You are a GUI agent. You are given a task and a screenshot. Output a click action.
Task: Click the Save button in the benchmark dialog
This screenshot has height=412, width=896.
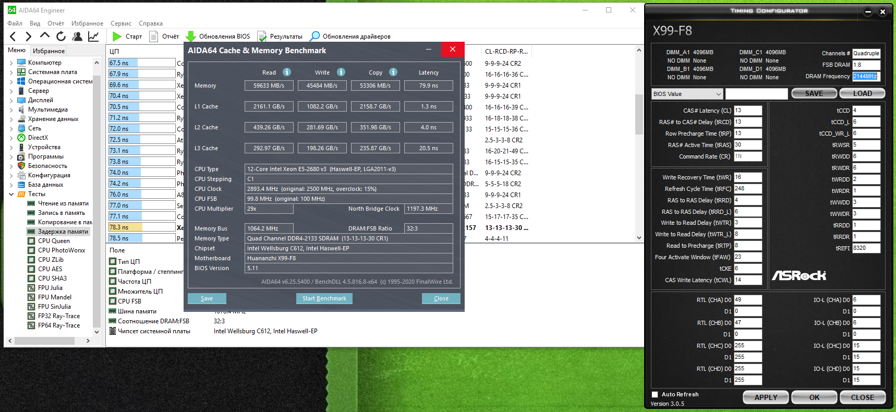[207, 298]
